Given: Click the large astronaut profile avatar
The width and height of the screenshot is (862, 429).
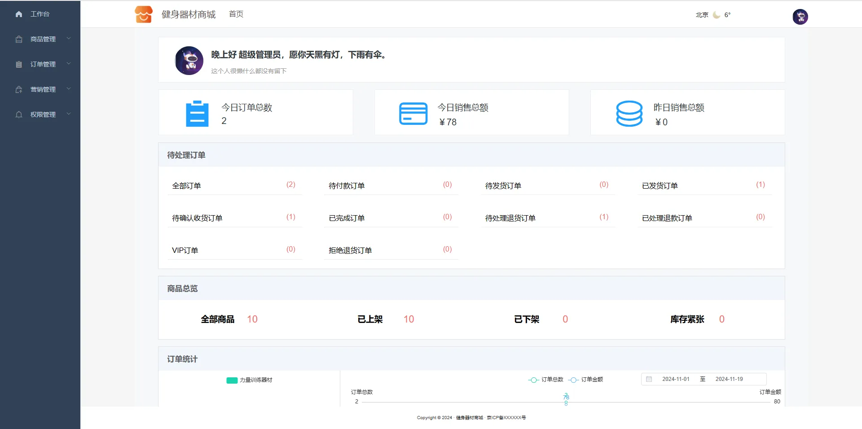Looking at the screenshot, I should pos(189,61).
